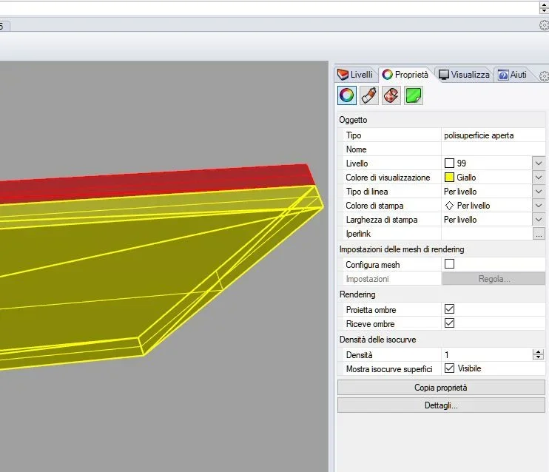Open the Tipo di linea dropdown
This screenshot has width=549, height=472.
pos(539,192)
